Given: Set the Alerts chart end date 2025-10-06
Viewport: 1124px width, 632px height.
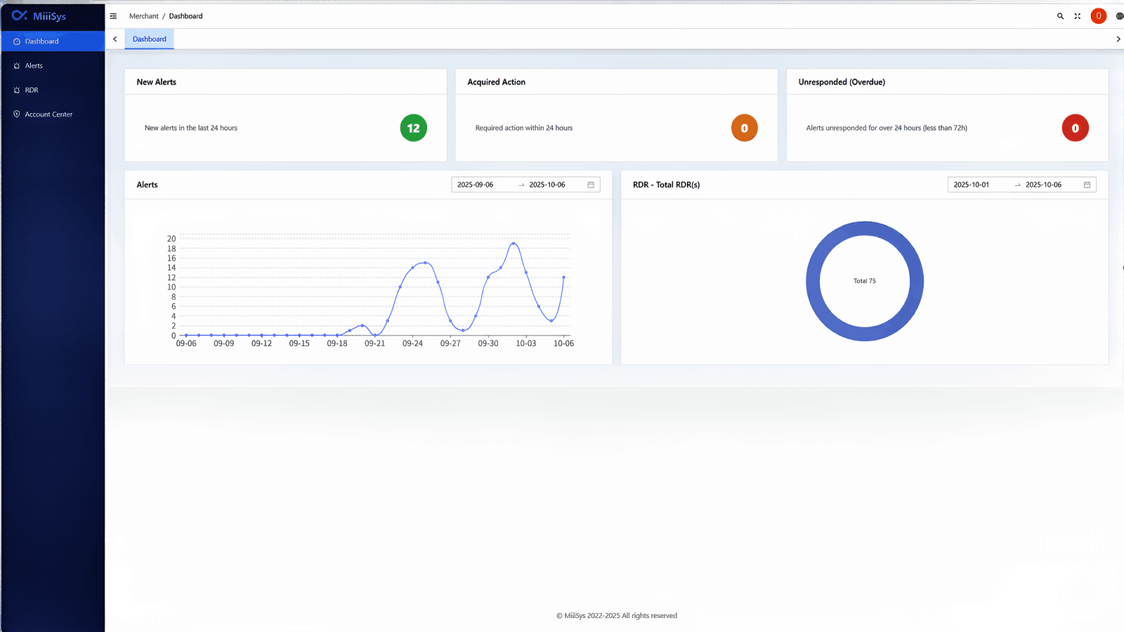Looking at the screenshot, I should tap(547, 185).
